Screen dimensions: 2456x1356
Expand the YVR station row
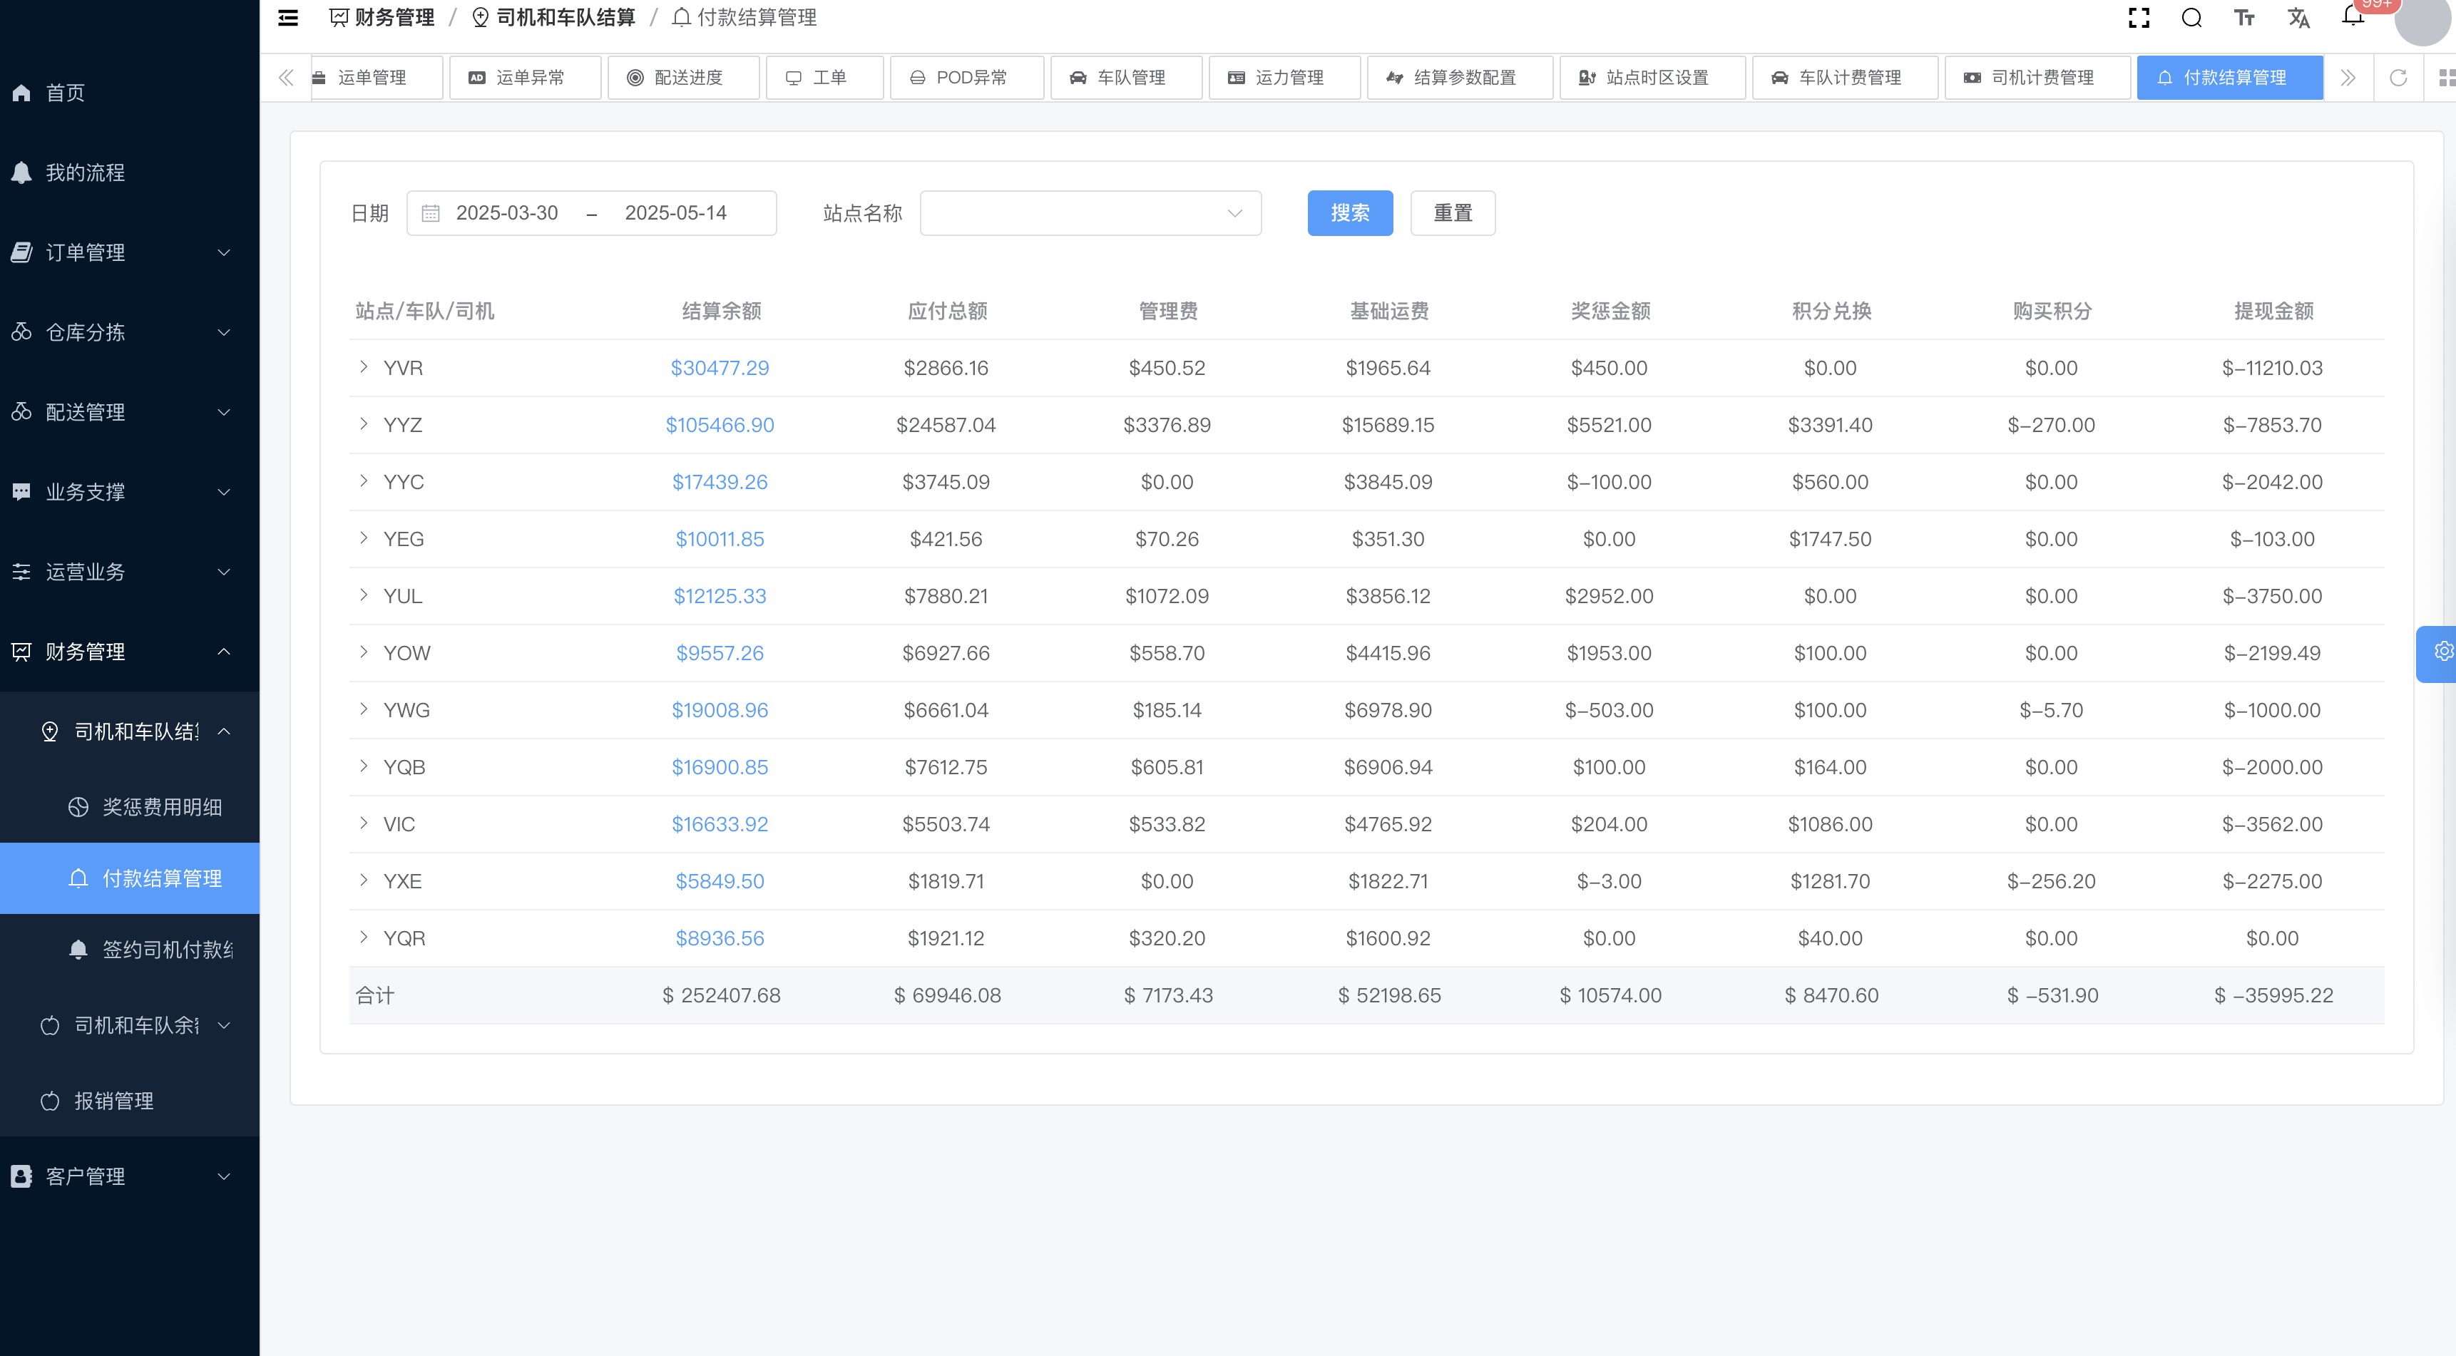(x=363, y=367)
